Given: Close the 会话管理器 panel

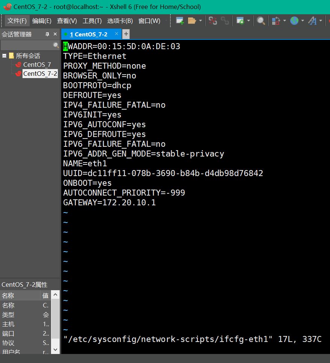Looking at the screenshot, I should pyautogui.click(x=55, y=34).
